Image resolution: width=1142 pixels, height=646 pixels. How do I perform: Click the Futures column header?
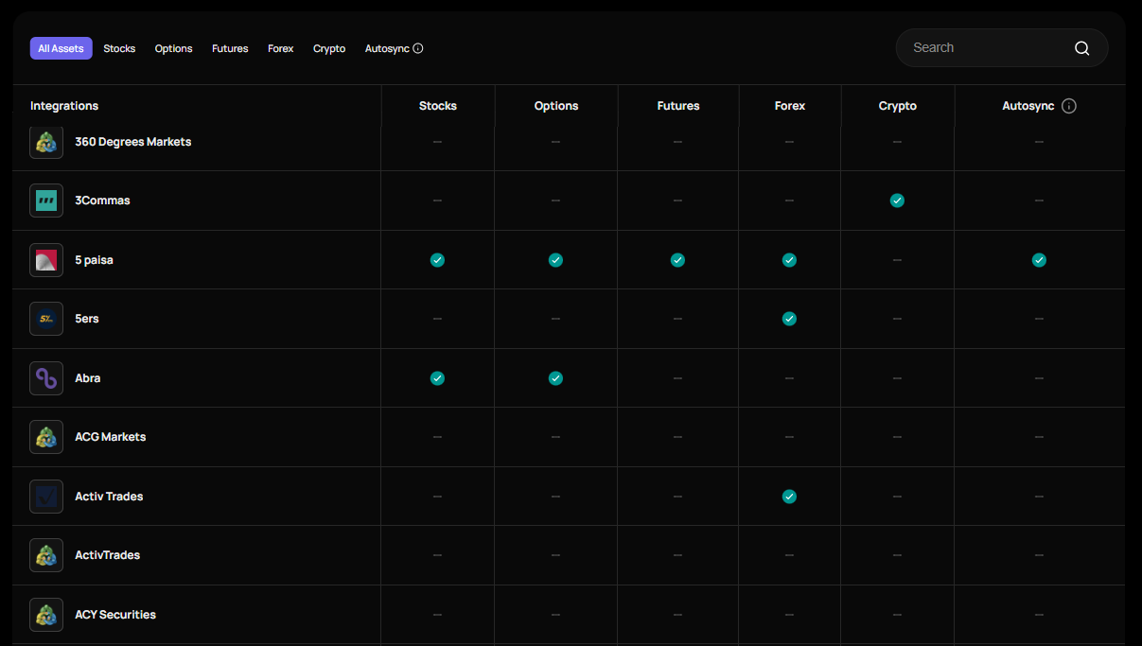point(678,106)
